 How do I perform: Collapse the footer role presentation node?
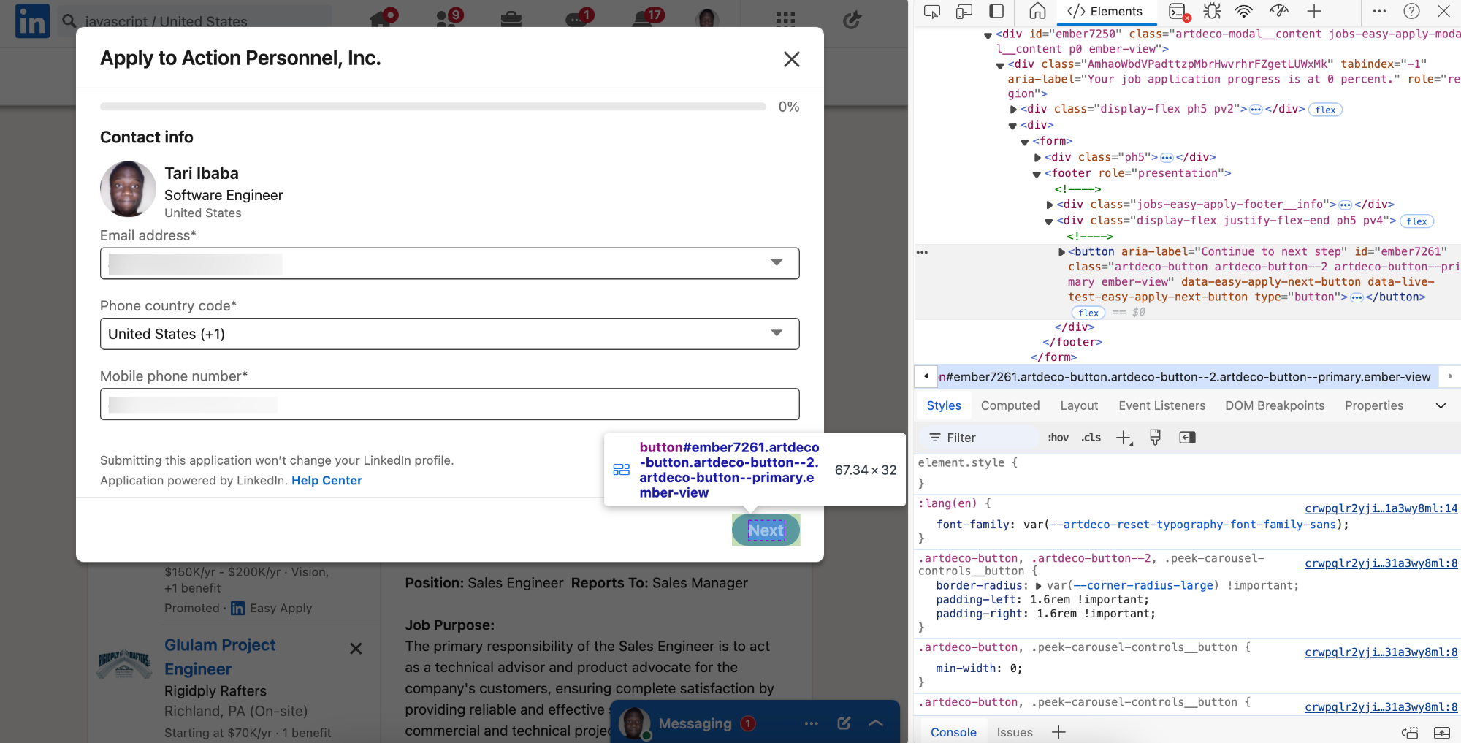click(1037, 174)
